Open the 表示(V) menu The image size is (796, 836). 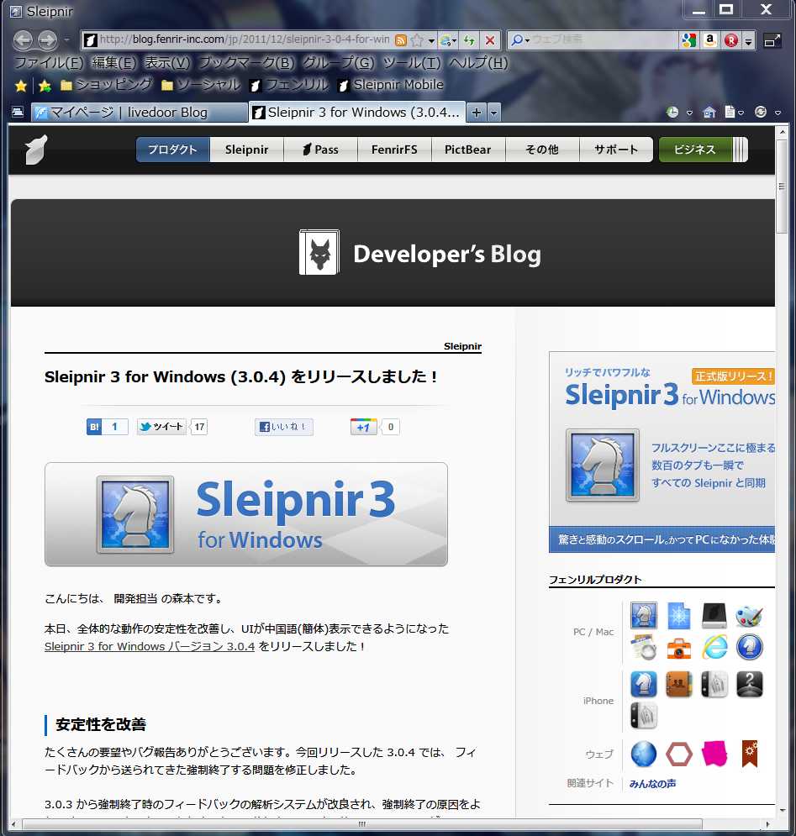tap(167, 63)
